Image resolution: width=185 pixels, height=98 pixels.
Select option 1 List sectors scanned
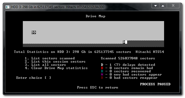point(50,58)
